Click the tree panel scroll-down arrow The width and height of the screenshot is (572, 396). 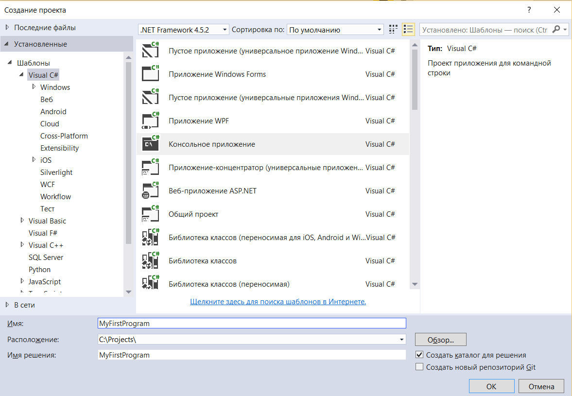[x=128, y=292]
